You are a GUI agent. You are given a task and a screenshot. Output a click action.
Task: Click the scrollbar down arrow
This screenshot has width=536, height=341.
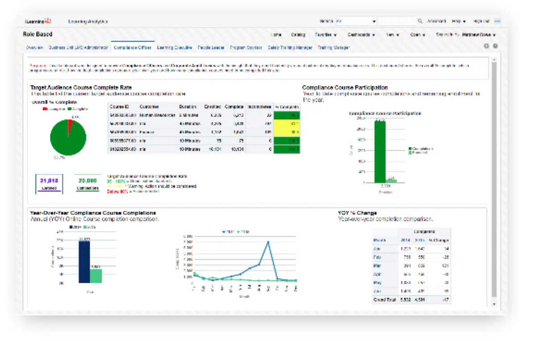coord(494,303)
